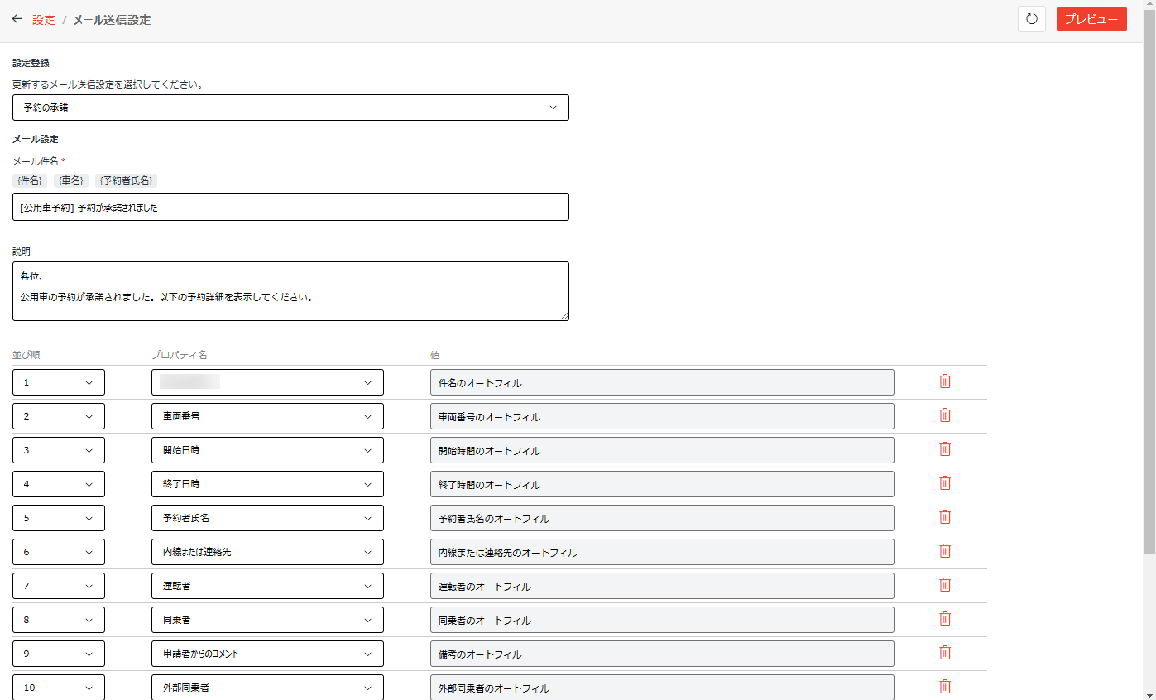Click the 並び順 column header

[26, 354]
